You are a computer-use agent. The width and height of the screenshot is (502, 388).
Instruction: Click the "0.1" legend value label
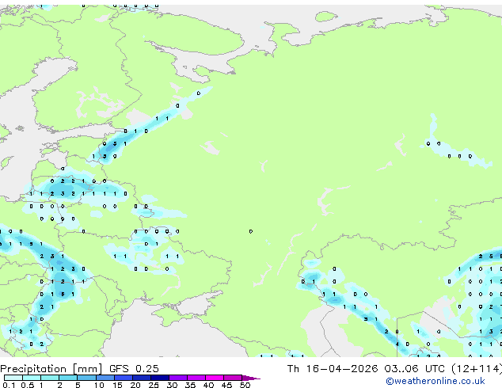point(9,385)
